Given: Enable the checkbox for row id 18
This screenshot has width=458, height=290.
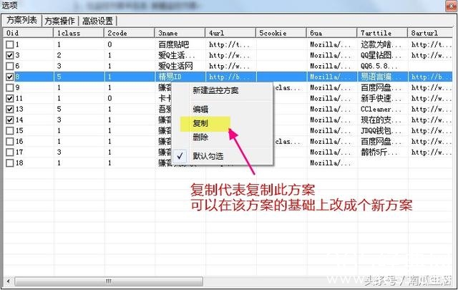Looking at the screenshot, I should coord(9,163).
